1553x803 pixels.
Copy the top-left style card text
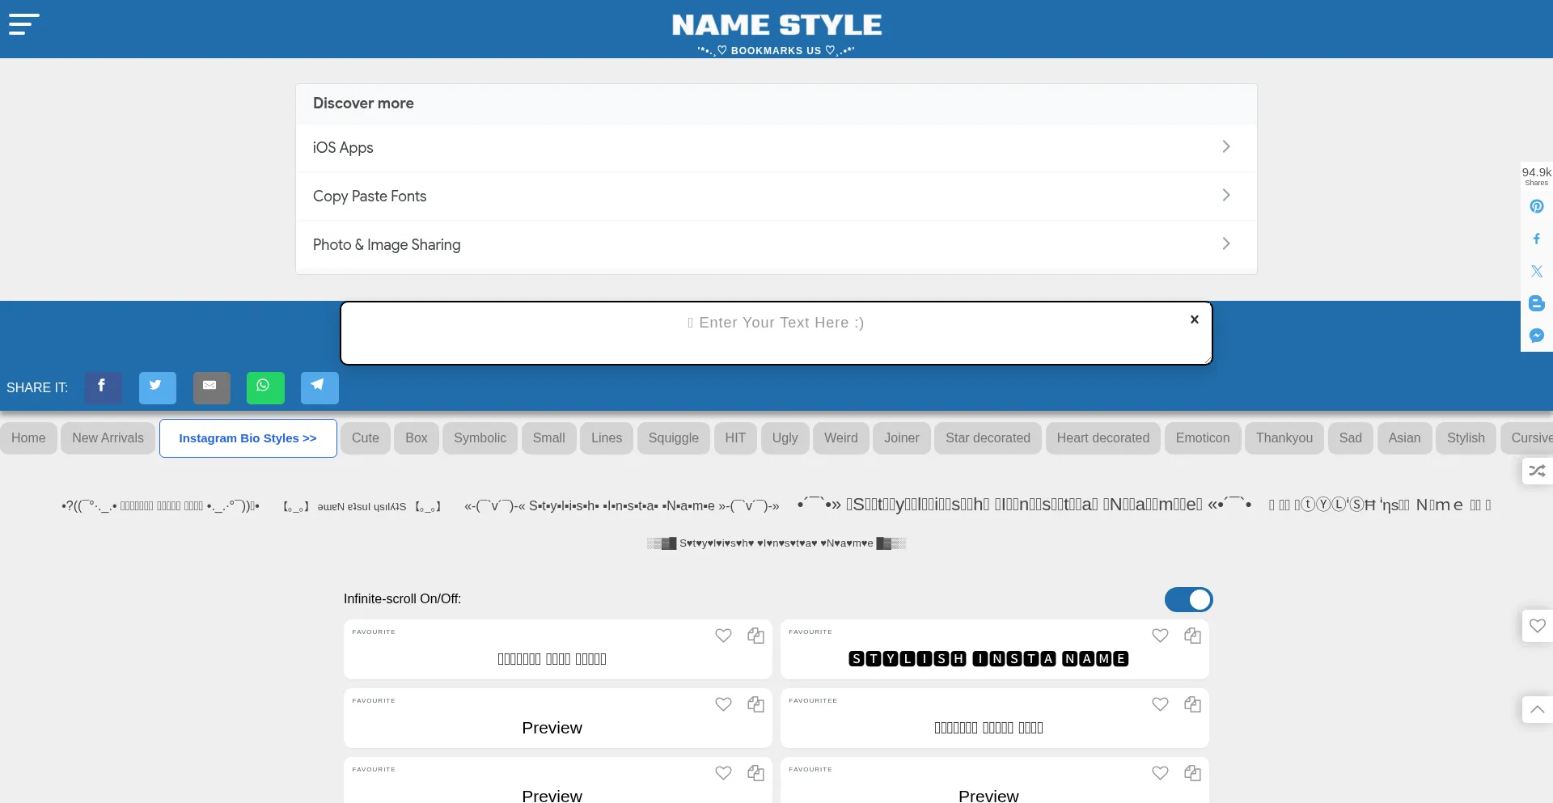(755, 636)
